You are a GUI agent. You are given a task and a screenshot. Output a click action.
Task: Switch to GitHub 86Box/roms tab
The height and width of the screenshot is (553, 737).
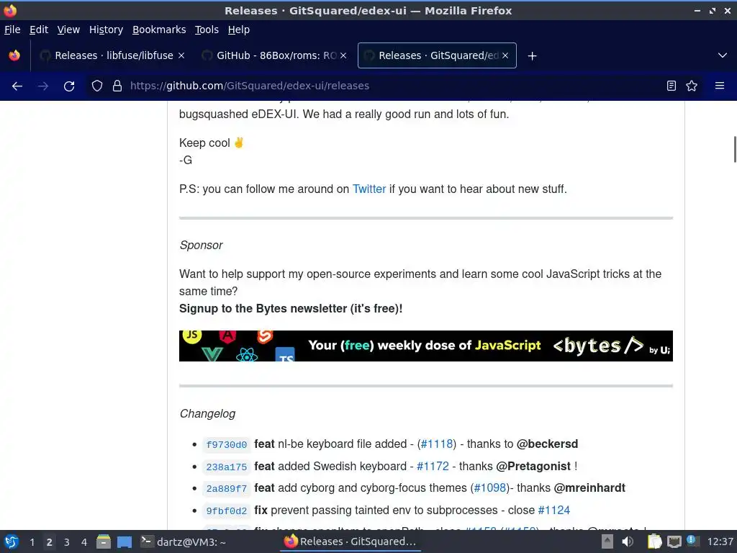275,55
